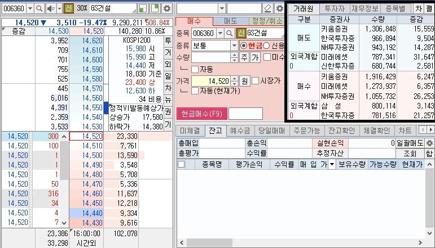Tick the 자동 checkbox under 수량

click(195, 69)
